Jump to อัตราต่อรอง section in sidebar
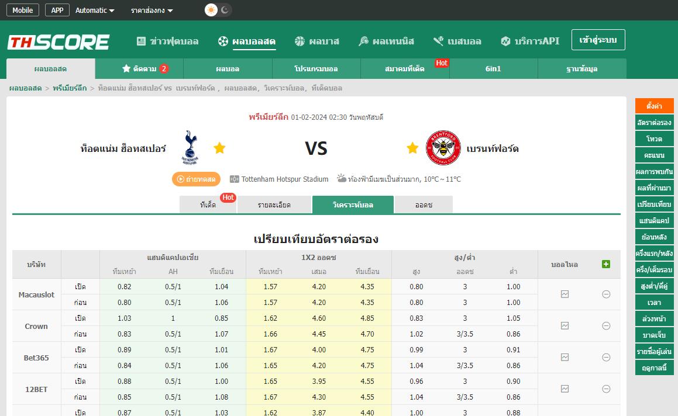The image size is (678, 416). [x=654, y=122]
